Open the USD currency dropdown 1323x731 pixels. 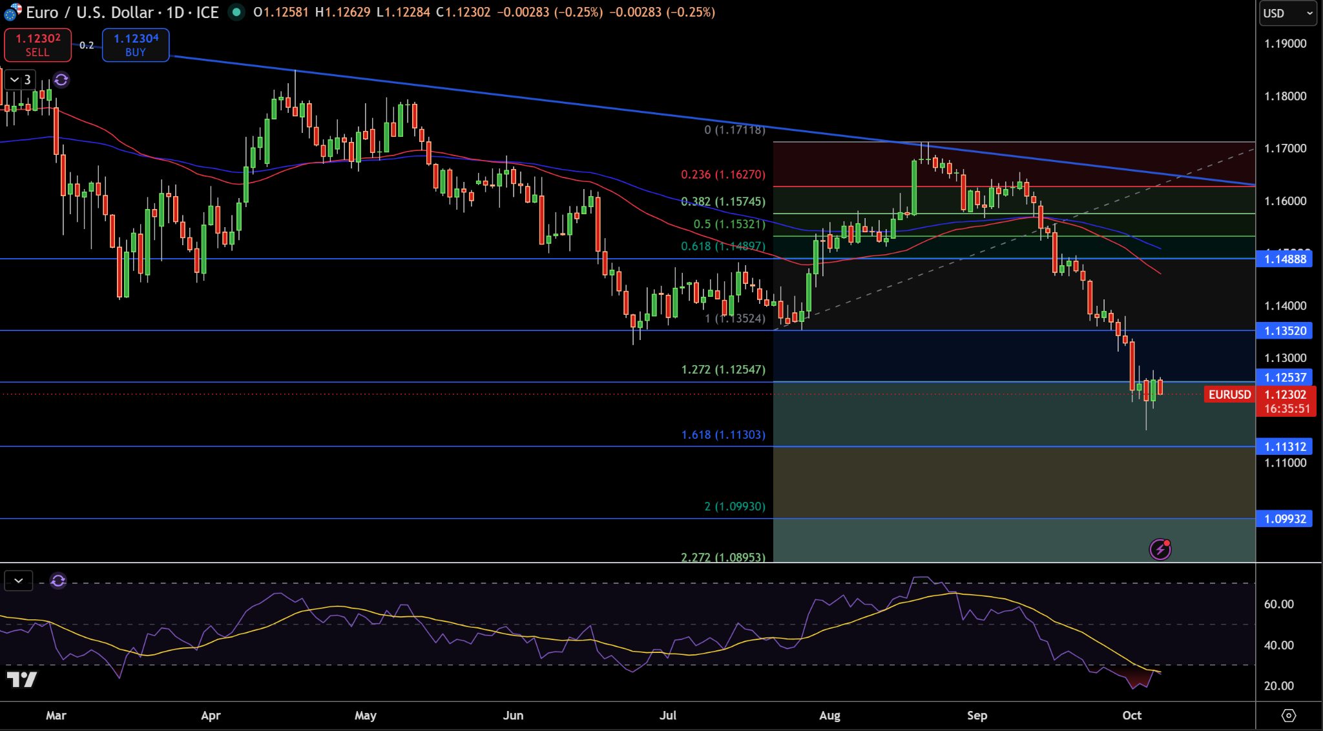(x=1287, y=13)
